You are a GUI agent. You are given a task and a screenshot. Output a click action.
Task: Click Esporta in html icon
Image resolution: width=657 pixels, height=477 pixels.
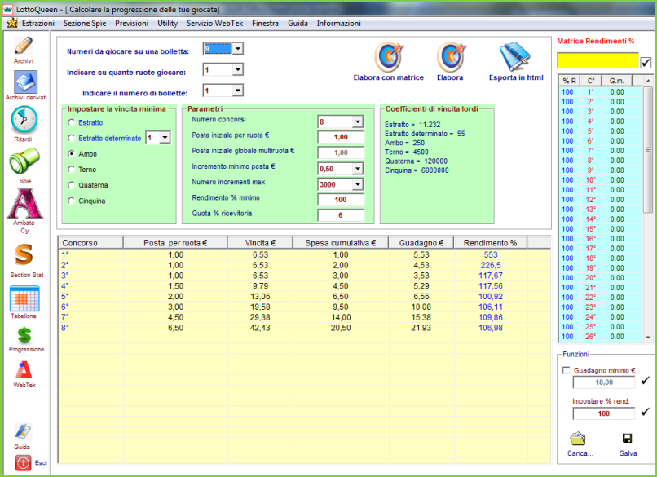(515, 56)
